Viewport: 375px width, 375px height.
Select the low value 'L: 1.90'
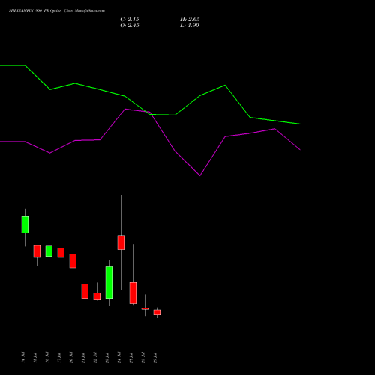(190, 25)
